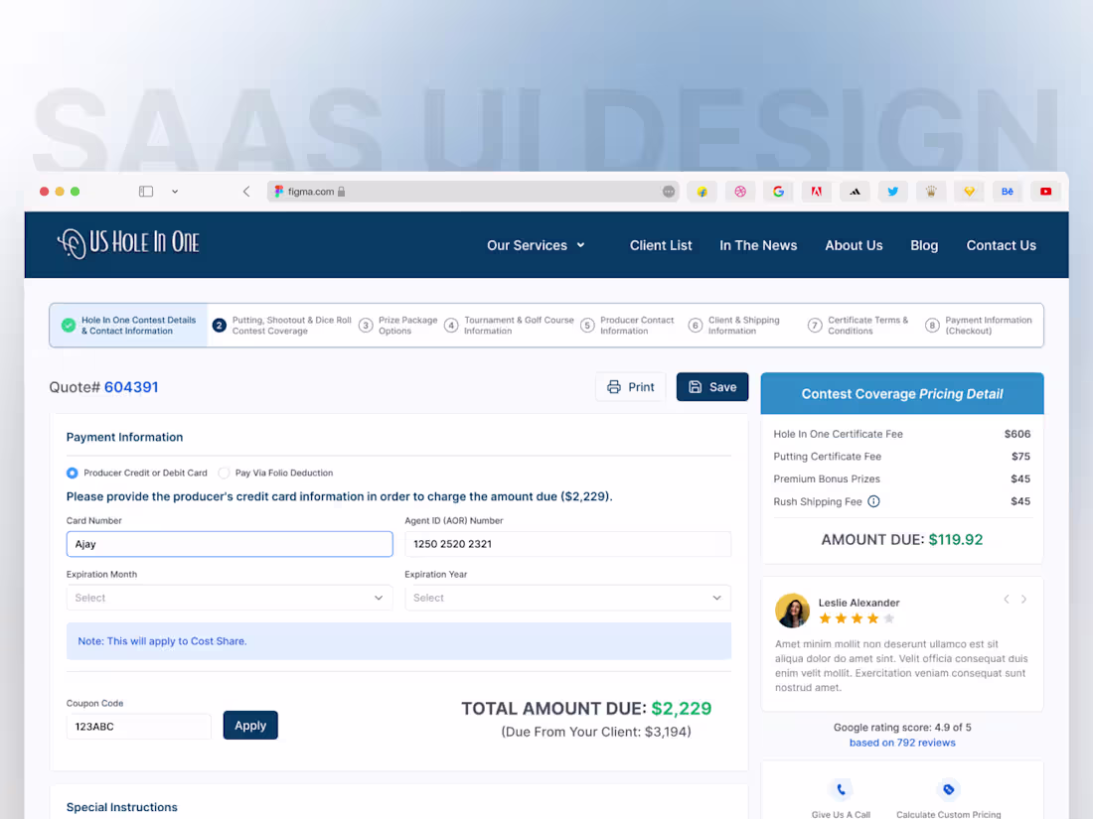
Task: Click the Coupon Code input field
Action: click(138, 726)
